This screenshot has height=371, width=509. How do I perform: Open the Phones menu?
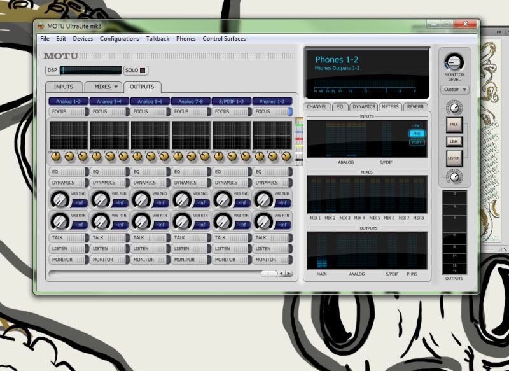(x=186, y=39)
